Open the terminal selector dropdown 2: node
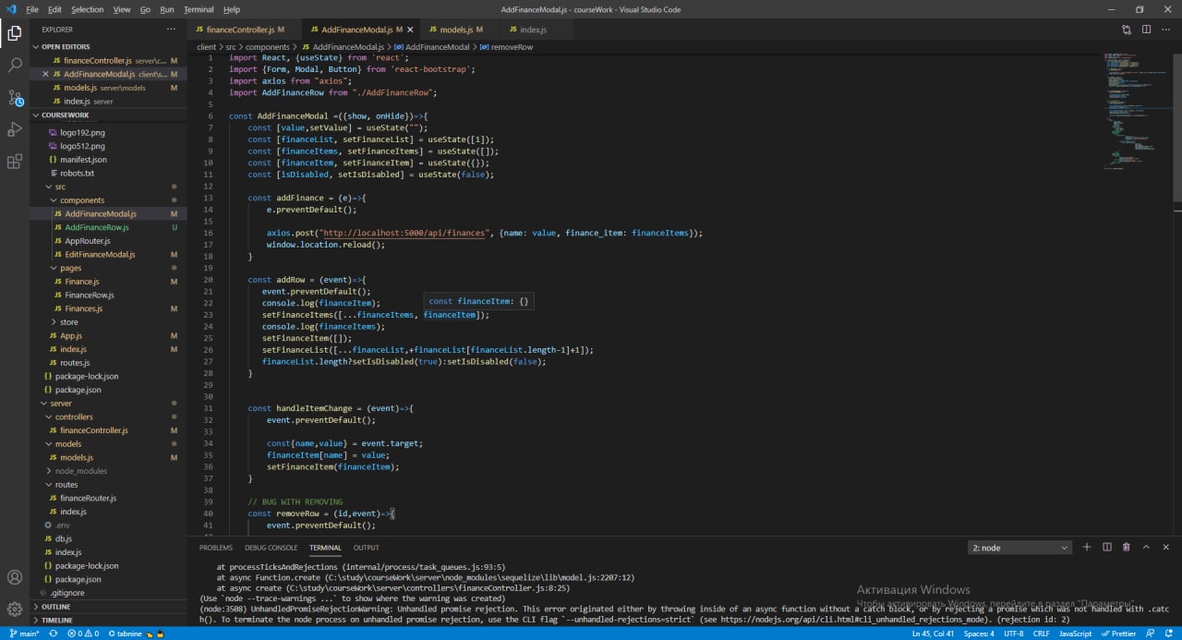1182x640 pixels. [1019, 548]
